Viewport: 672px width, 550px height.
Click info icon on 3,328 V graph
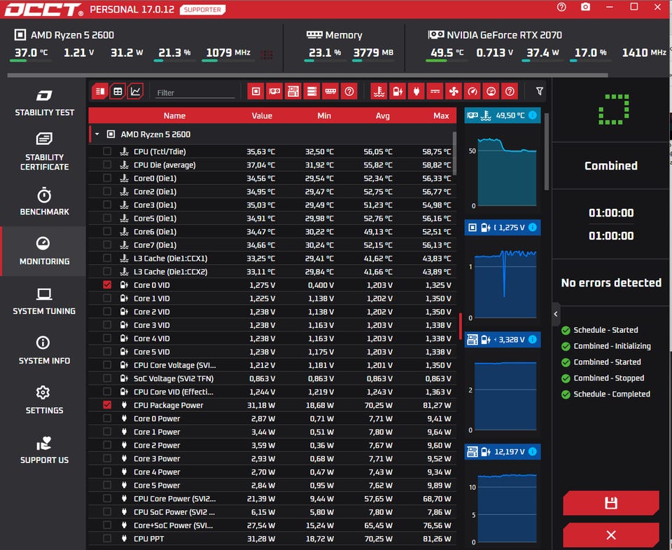click(x=532, y=339)
